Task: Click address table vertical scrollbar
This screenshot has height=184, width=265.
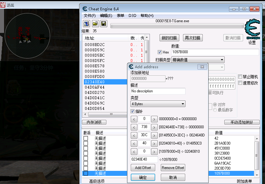Action: point(257,157)
